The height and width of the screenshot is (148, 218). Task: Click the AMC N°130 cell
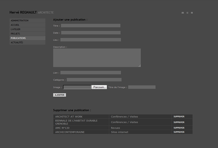tap(81, 128)
